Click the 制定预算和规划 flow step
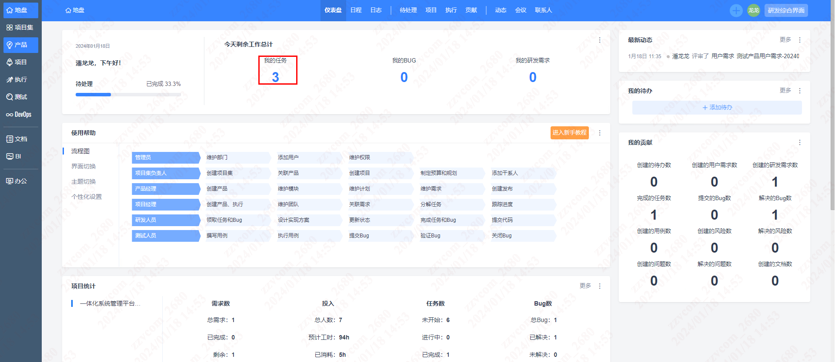The width and height of the screenshot is (835, 362). tap(451, 173)
